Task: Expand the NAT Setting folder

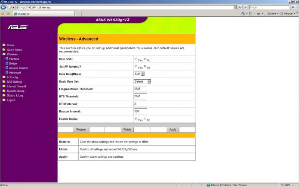Action: click(x=14, y=82)
